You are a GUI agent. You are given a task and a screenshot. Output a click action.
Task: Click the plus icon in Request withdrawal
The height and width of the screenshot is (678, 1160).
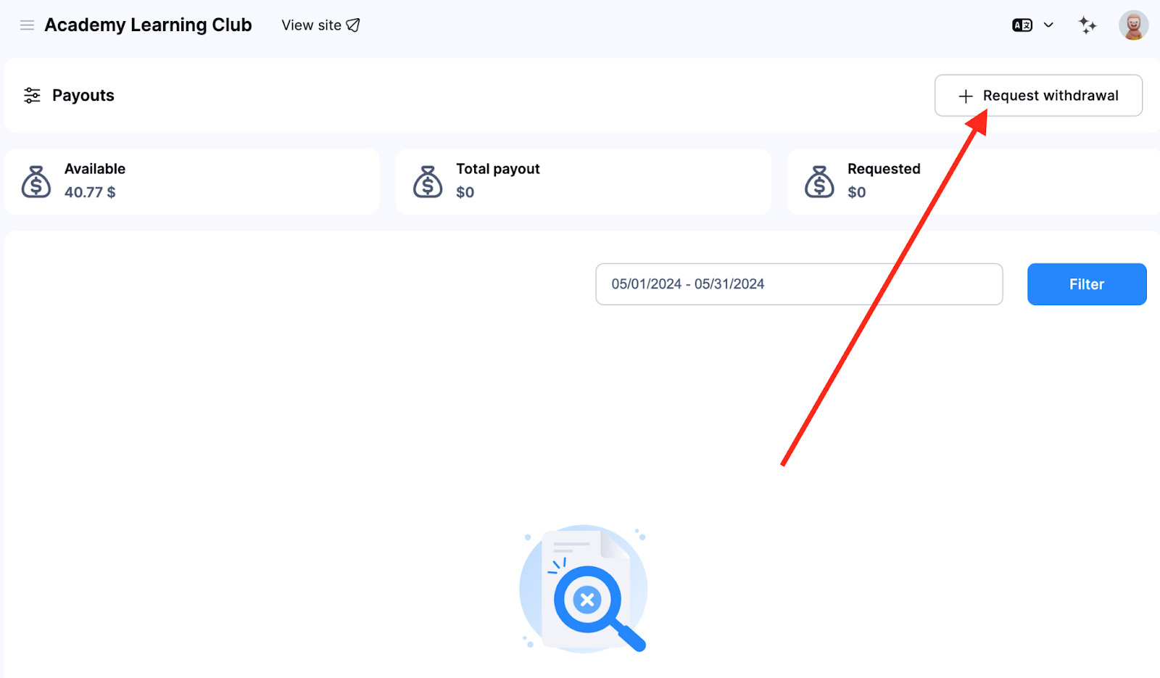[966, 96]
